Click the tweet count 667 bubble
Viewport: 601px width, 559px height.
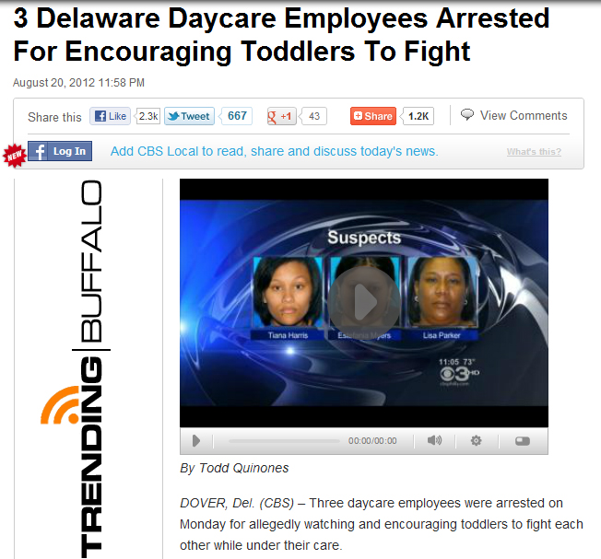[x=237, y=116]
